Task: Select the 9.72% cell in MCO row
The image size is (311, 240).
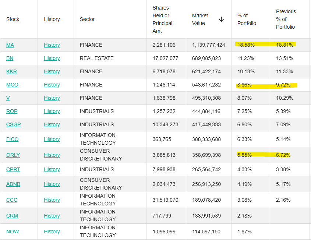Action: pyautogui.click(x=283, y=85)
